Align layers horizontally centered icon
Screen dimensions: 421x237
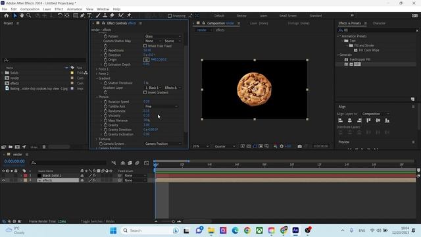(349, 120)
